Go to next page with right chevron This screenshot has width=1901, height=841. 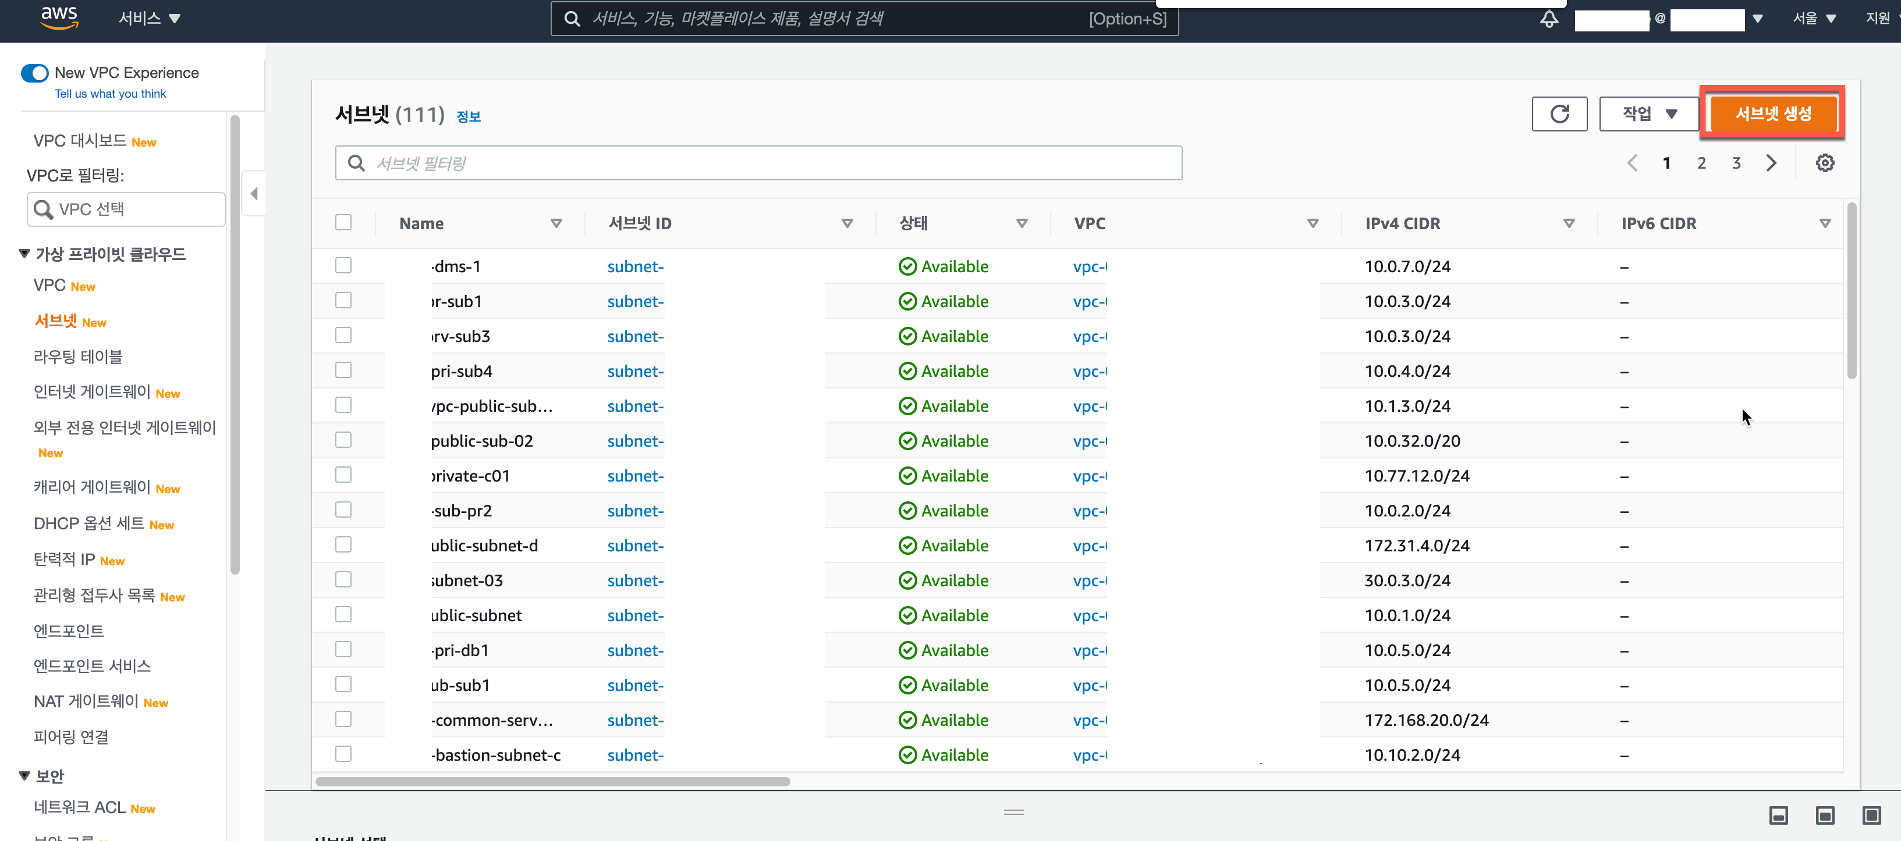pyautogui.click(x=1771, y=163)
